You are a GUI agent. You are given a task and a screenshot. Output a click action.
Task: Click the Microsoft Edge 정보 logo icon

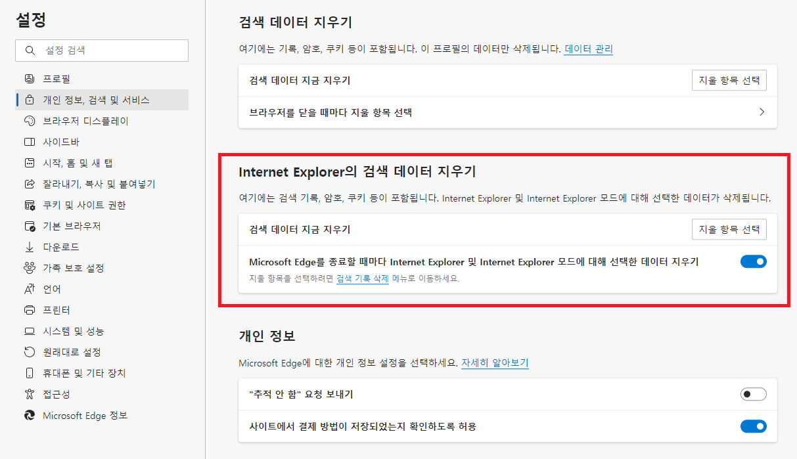tap(29, 415)
